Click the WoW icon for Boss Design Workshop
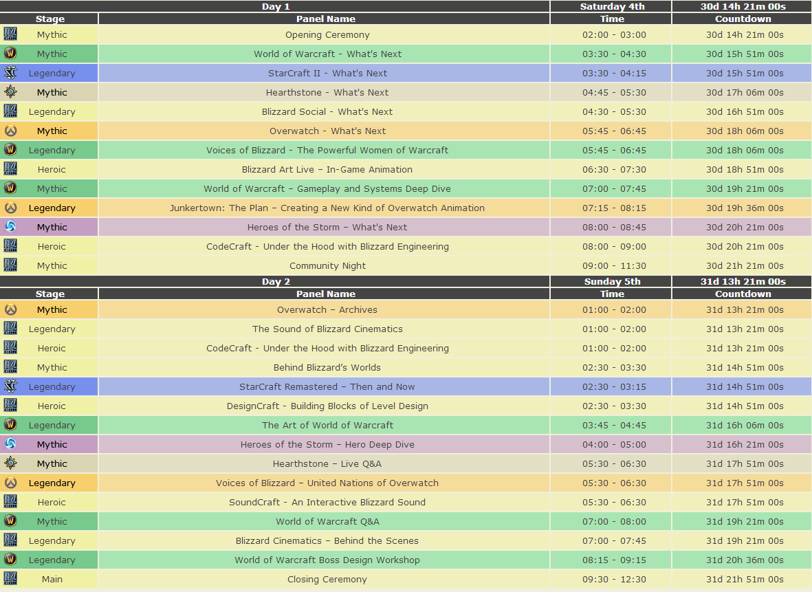The image size is (812, 592). (x=10, y=560)
